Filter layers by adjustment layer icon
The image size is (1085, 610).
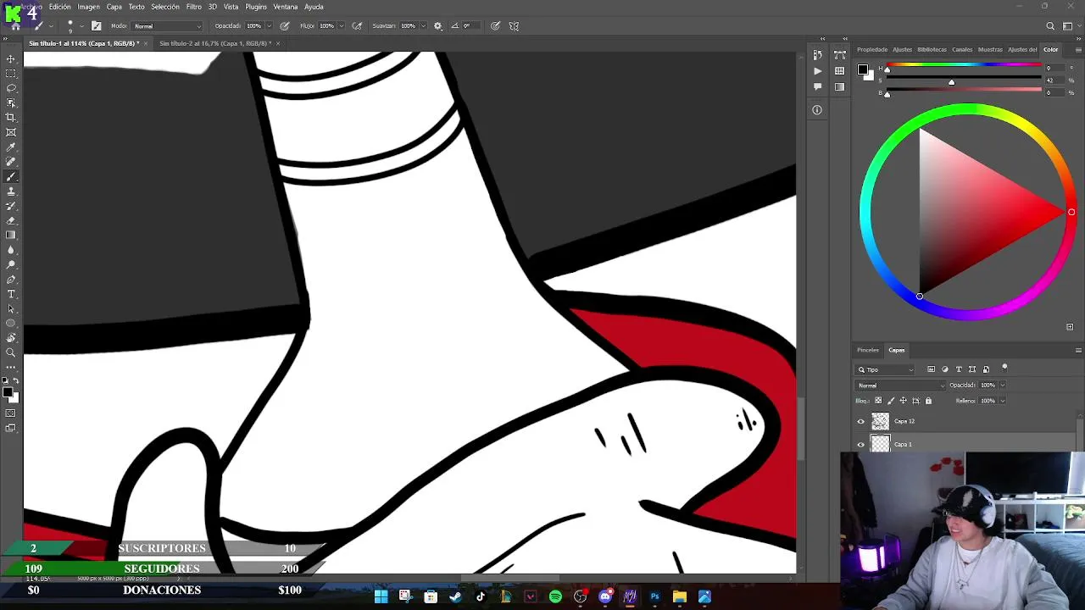pyautogui.click(x=945, y=369)
